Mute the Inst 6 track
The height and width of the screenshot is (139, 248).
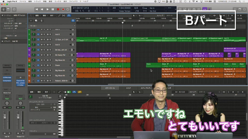(x=42, y=34)
